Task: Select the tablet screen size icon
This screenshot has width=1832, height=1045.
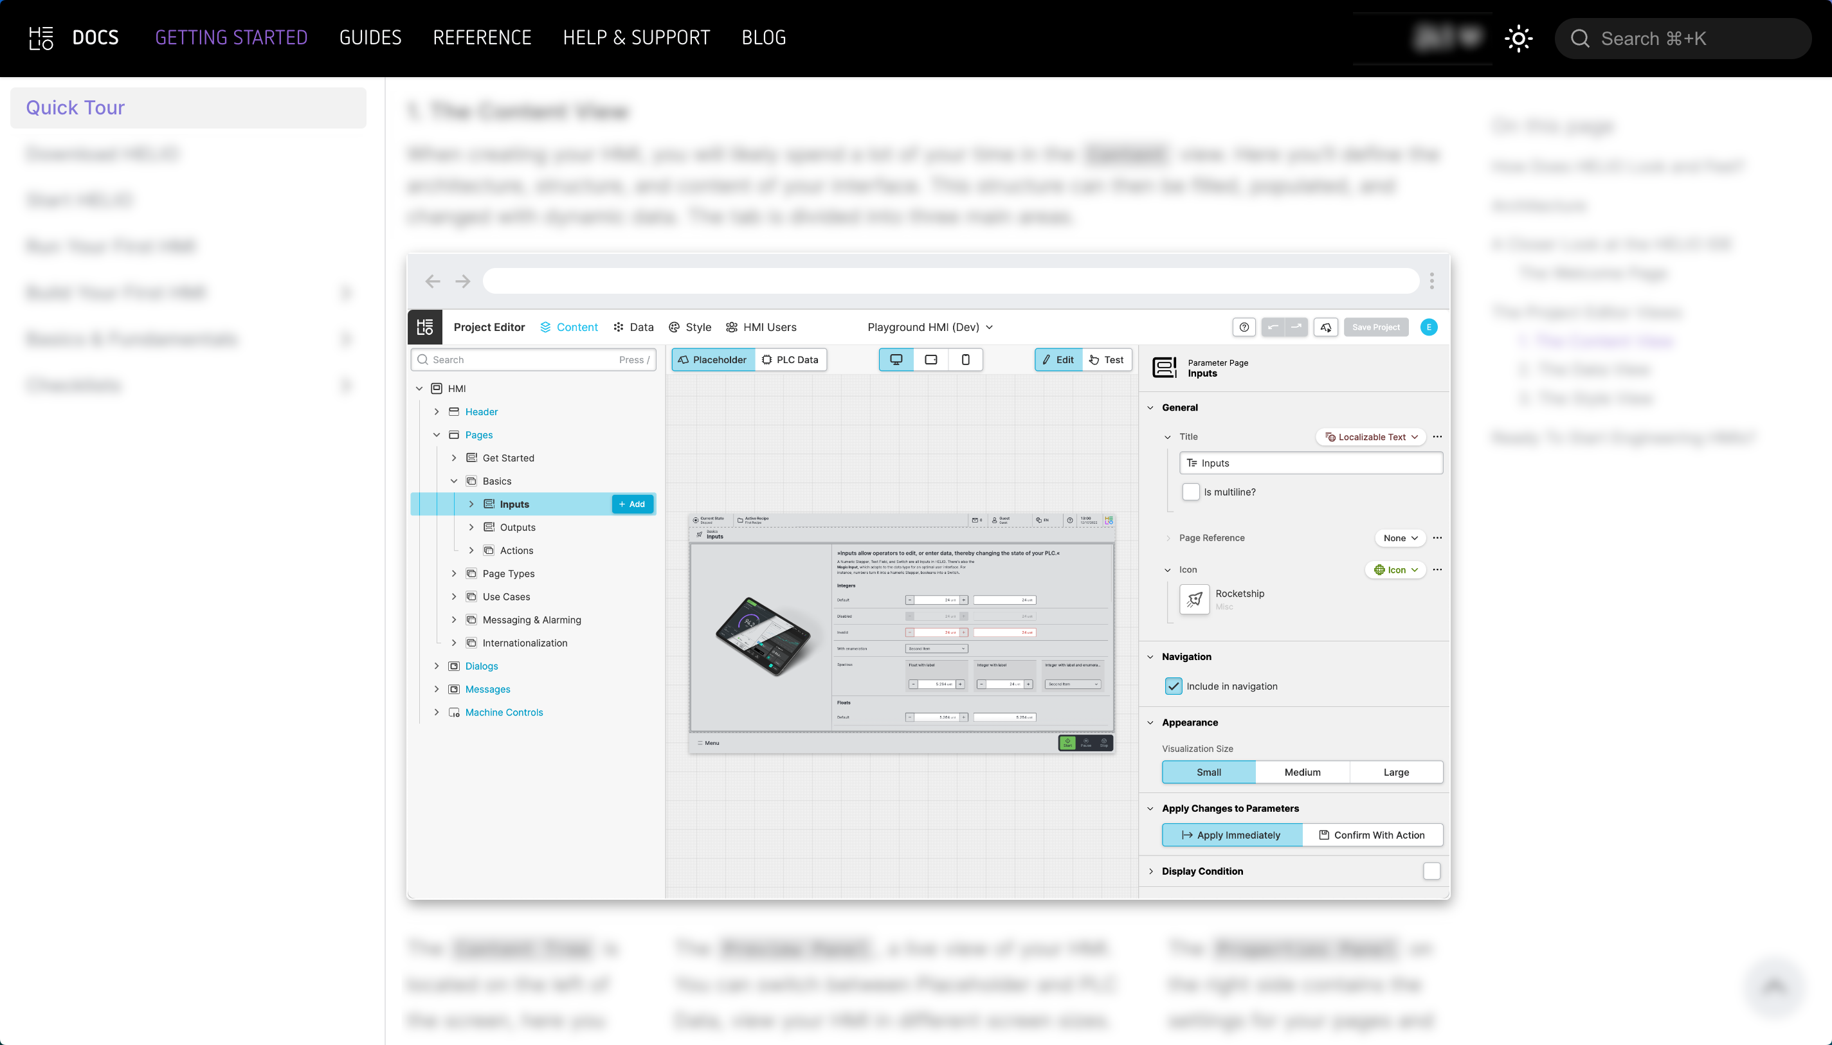Action: click(931, 359)
